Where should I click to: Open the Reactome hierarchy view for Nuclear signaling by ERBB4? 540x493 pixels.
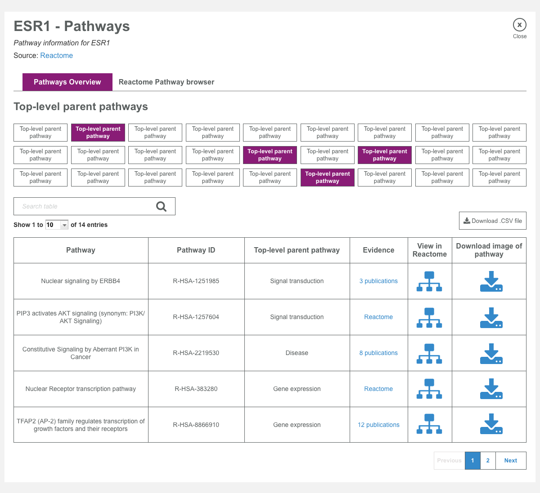430,281
